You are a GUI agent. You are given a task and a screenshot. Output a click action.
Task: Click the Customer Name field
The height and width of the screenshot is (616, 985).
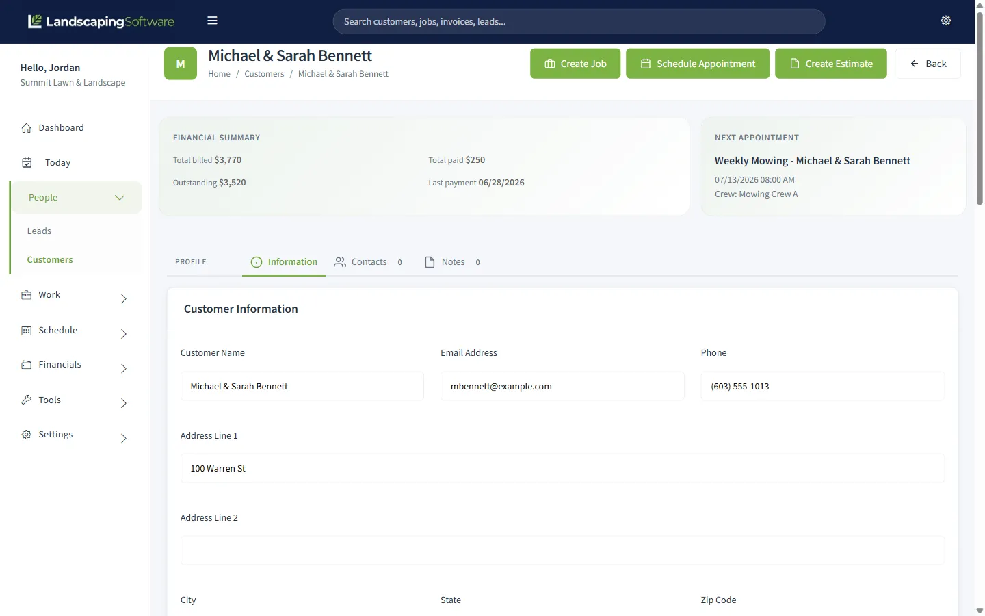[302, 387]
